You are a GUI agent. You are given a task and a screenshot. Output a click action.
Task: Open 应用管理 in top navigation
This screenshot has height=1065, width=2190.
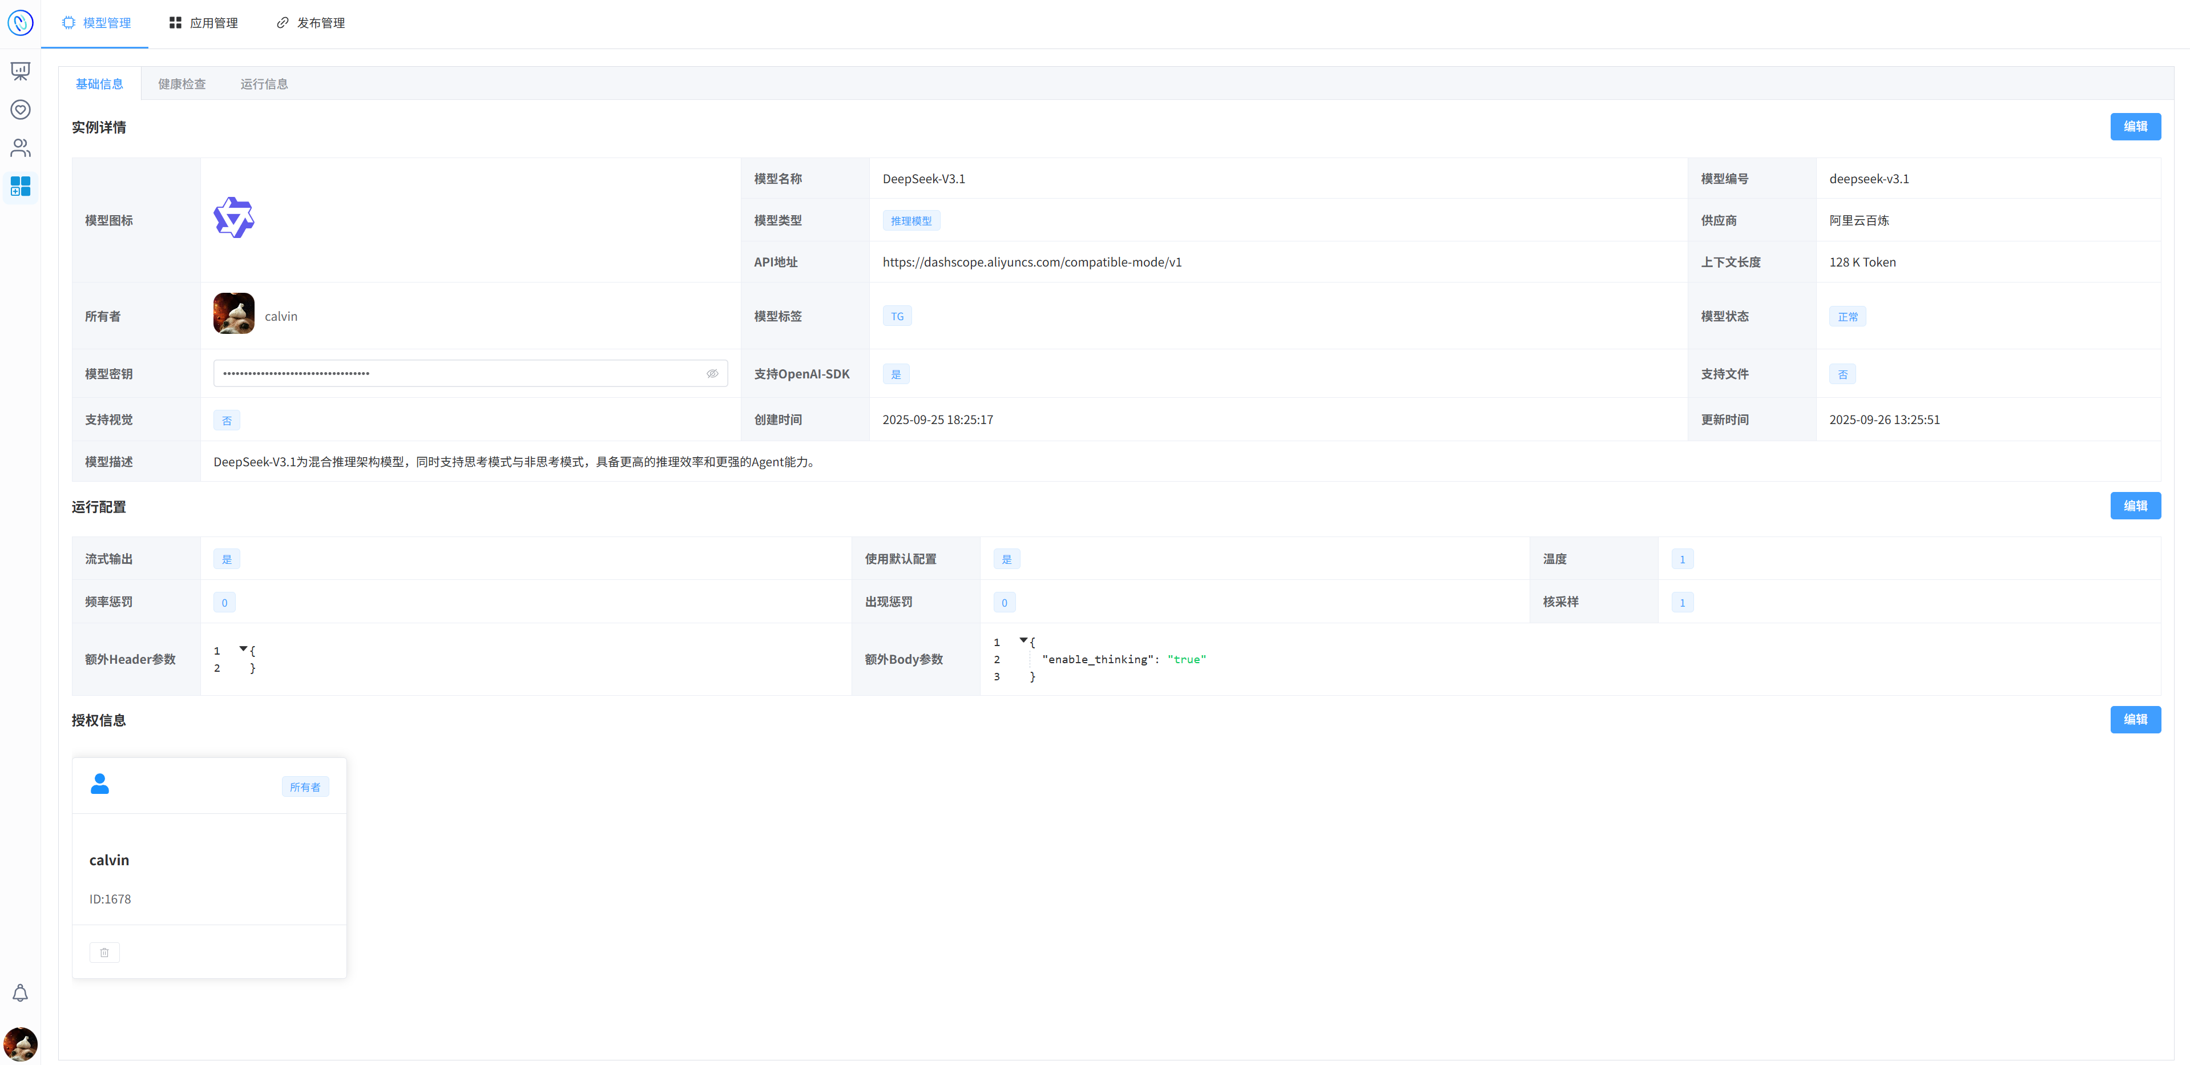pyautogui.click(x=204, y=23)
